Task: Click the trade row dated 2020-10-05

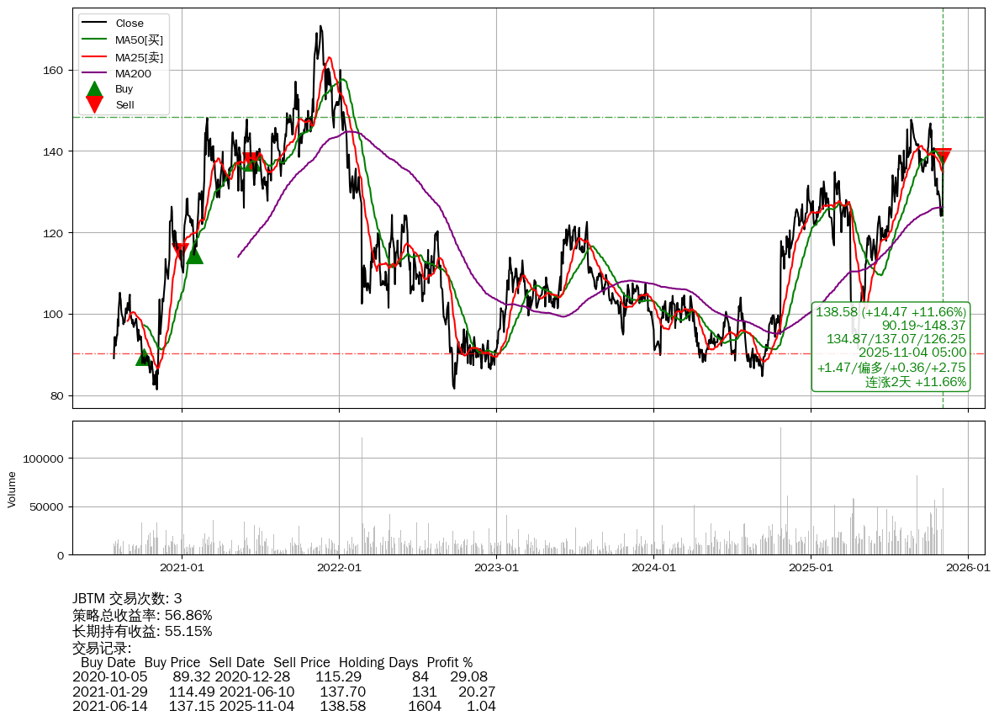Action: pos(280,676)
